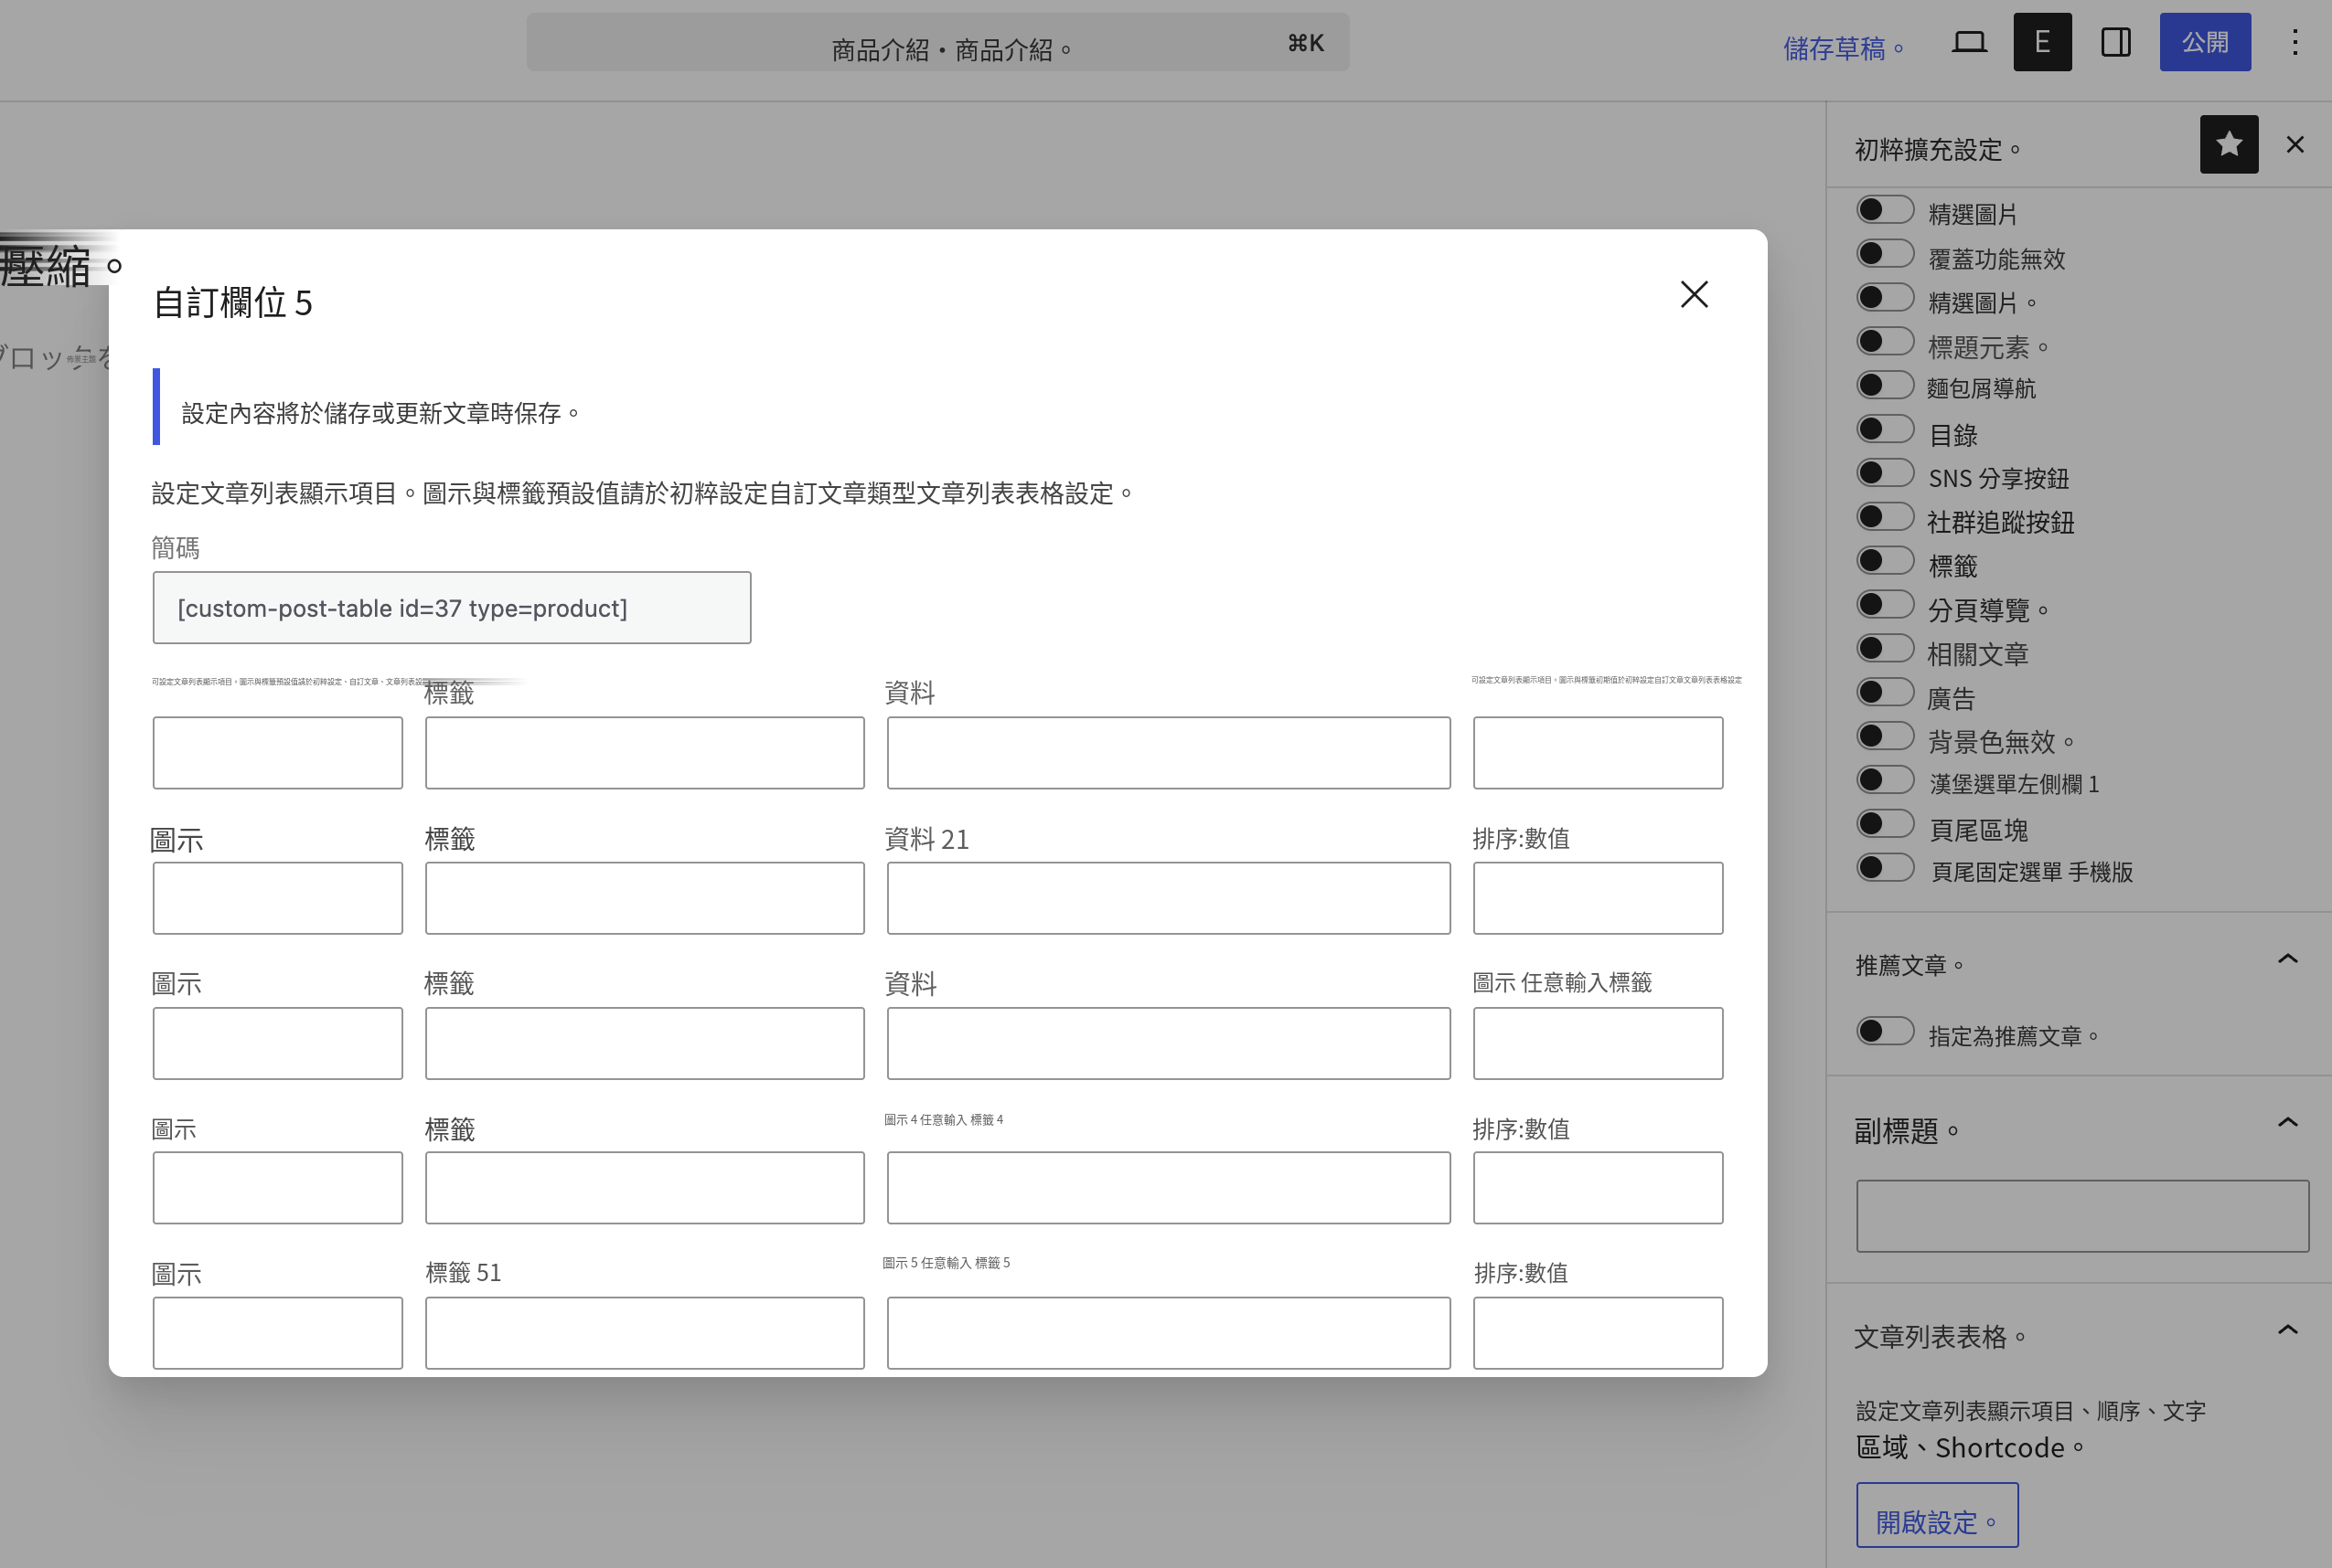Click the 圖示 input field beside 標籤 51

277,1333
